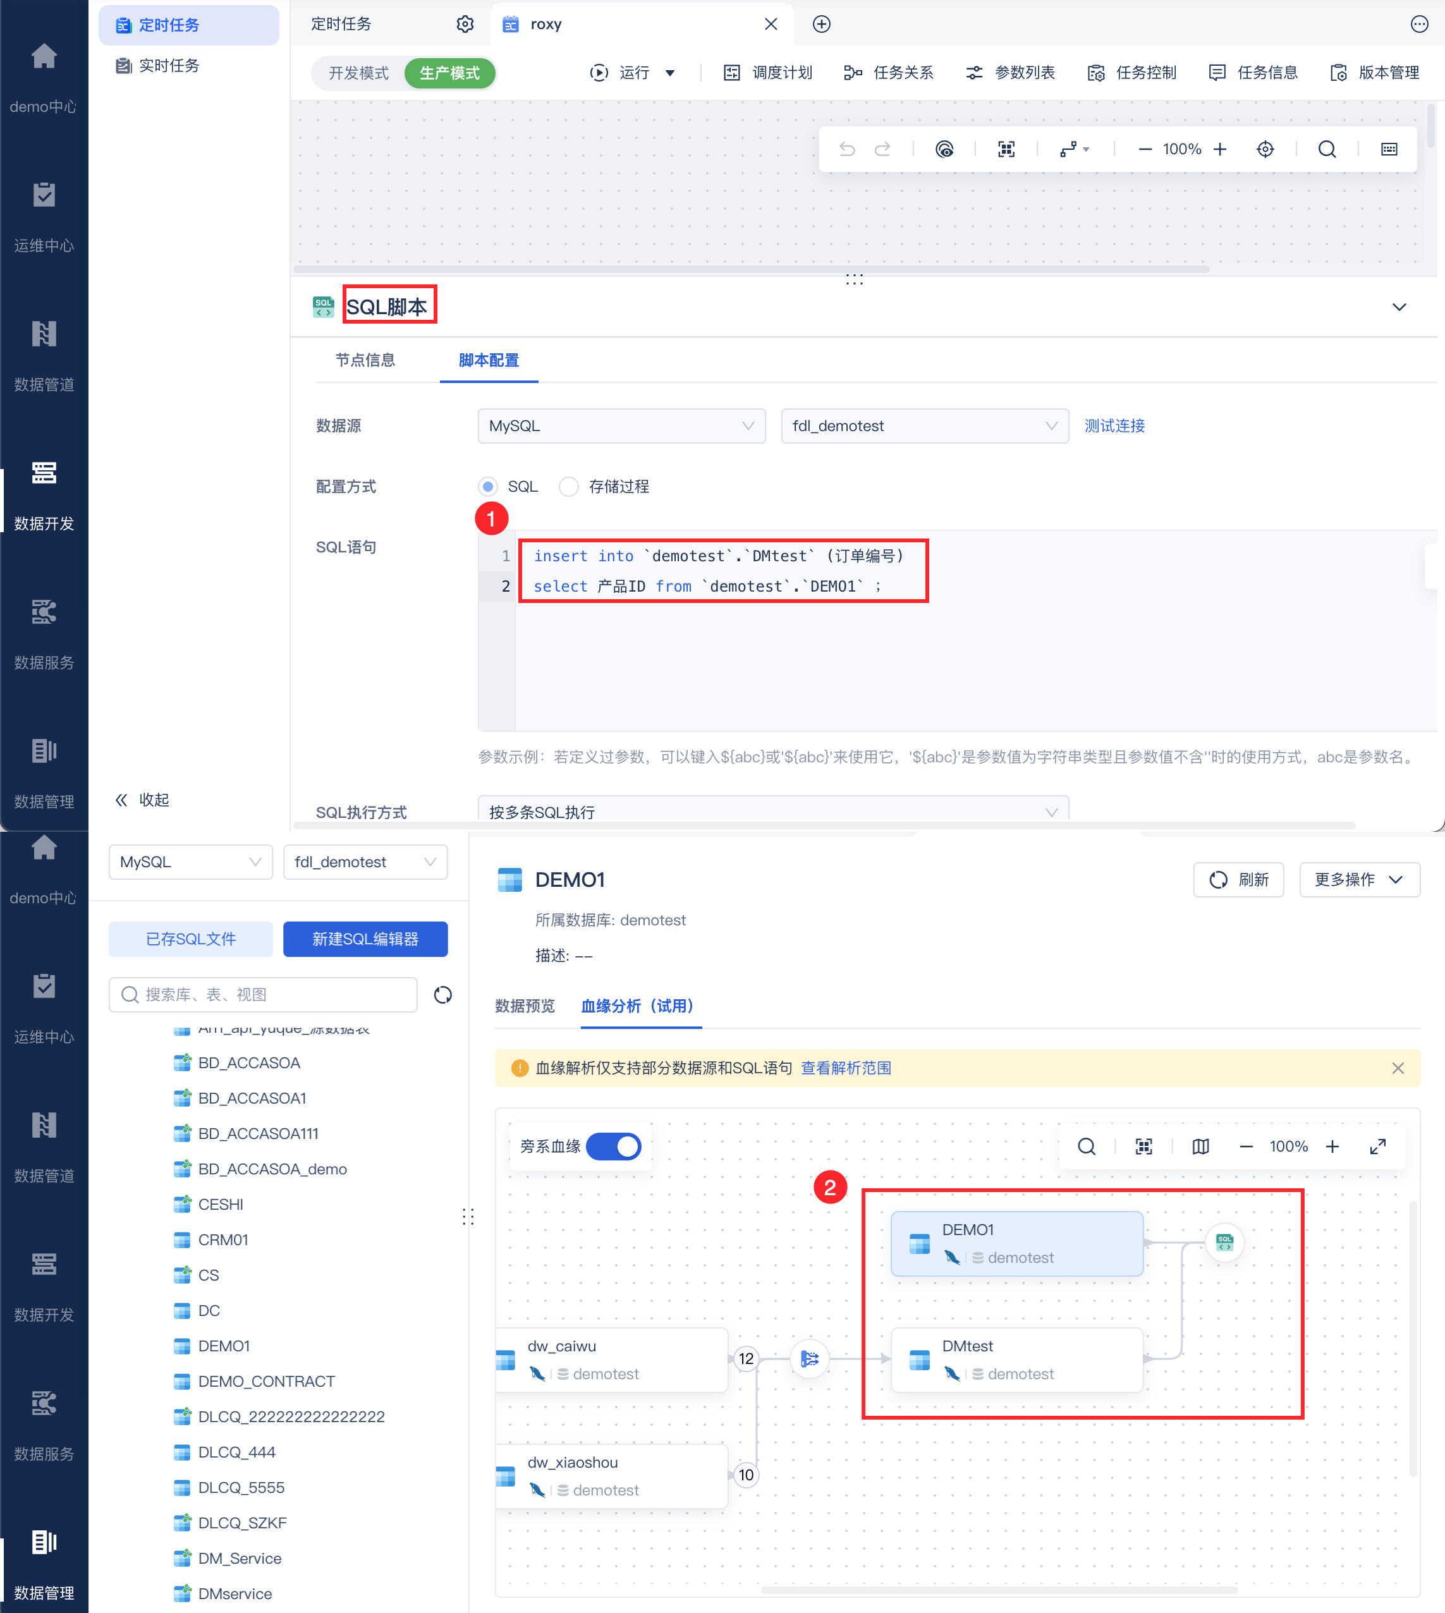Screen dimensions: 1445x1613
Task: Switch to 开发模式 mode
Action: 359,73
